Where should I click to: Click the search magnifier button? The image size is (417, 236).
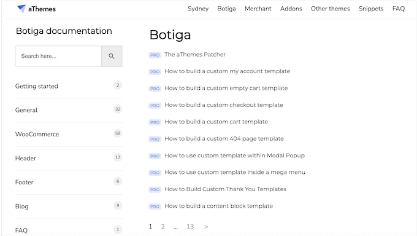coord(112,57)
